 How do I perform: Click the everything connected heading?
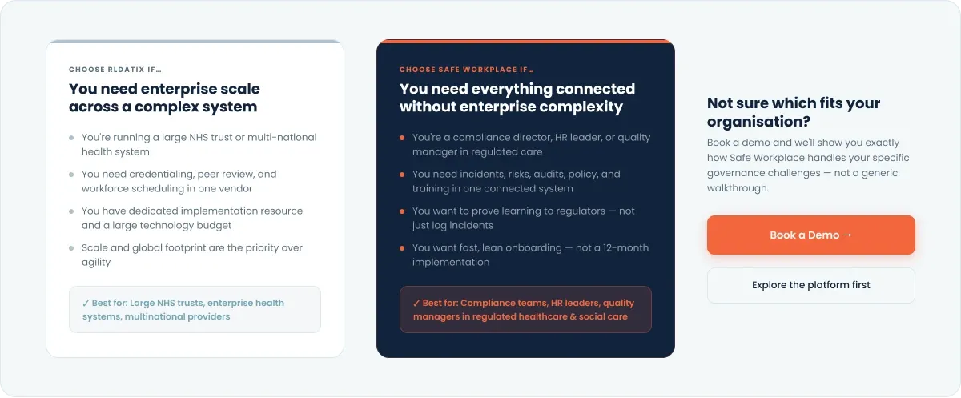(x=517, y=98)
